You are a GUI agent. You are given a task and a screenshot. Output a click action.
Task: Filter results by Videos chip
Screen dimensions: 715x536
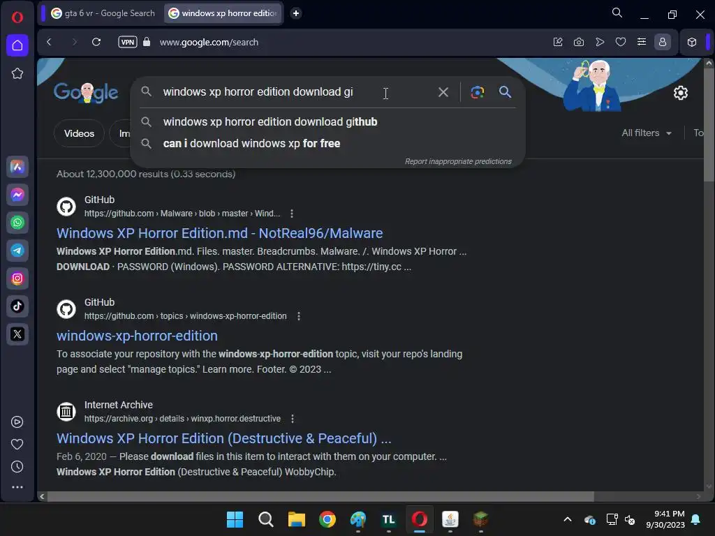click(x=79, y=133)
